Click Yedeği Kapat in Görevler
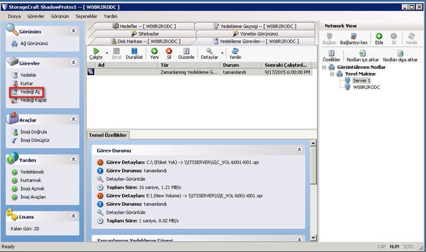Viewport: 426px width, 252px height. pos(33,101)
